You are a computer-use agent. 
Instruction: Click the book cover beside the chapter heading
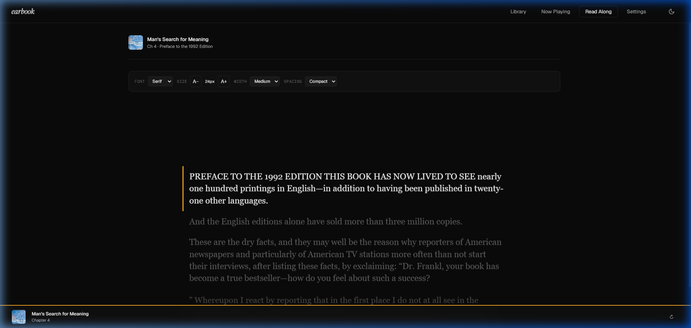[x=135, y=42]
